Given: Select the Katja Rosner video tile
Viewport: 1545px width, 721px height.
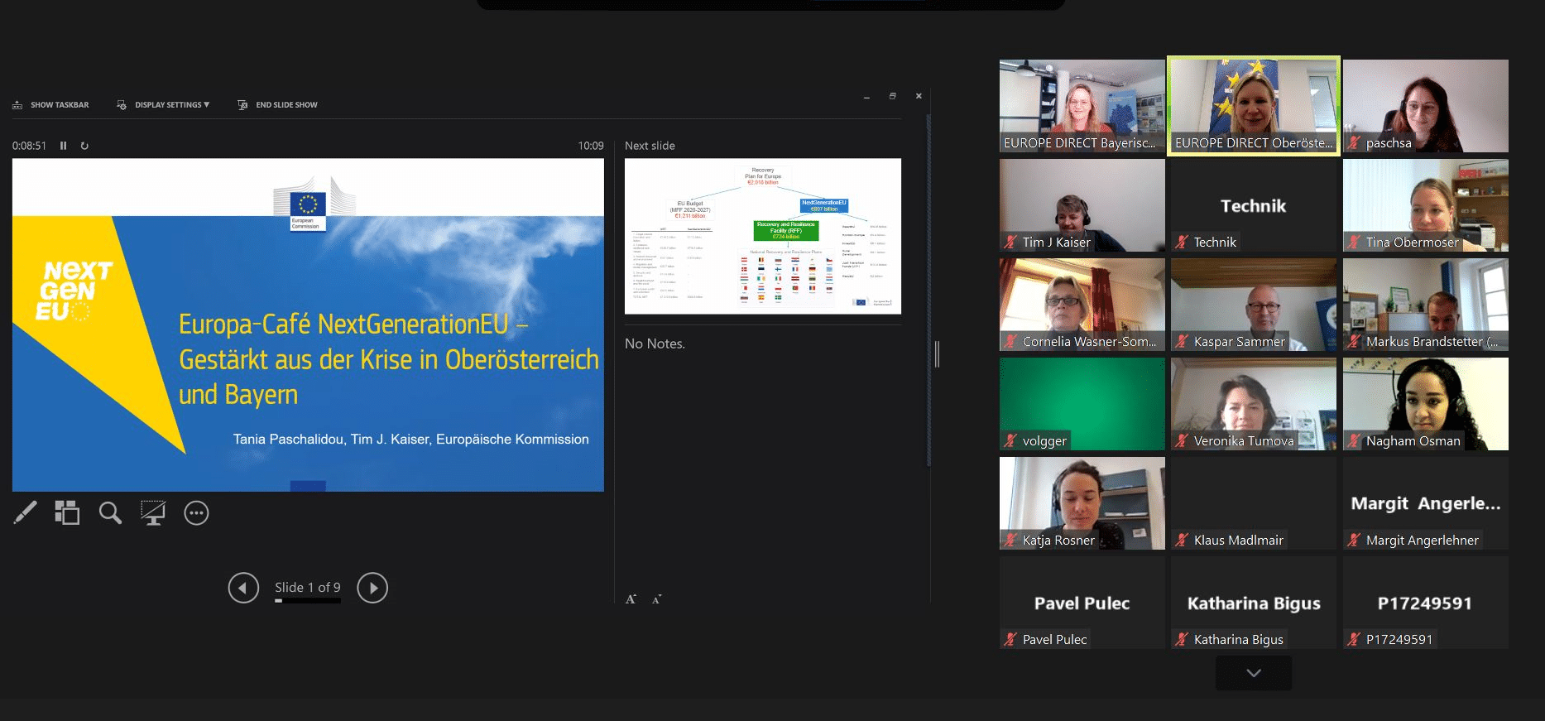Looking at the screenshot, I should (x=1082, y=503).
